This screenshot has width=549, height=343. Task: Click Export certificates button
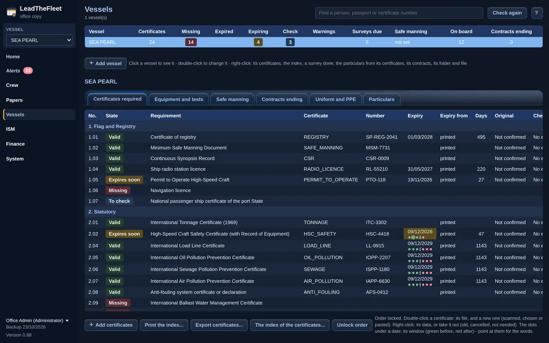pyautogui.click(x=219, y=325)
